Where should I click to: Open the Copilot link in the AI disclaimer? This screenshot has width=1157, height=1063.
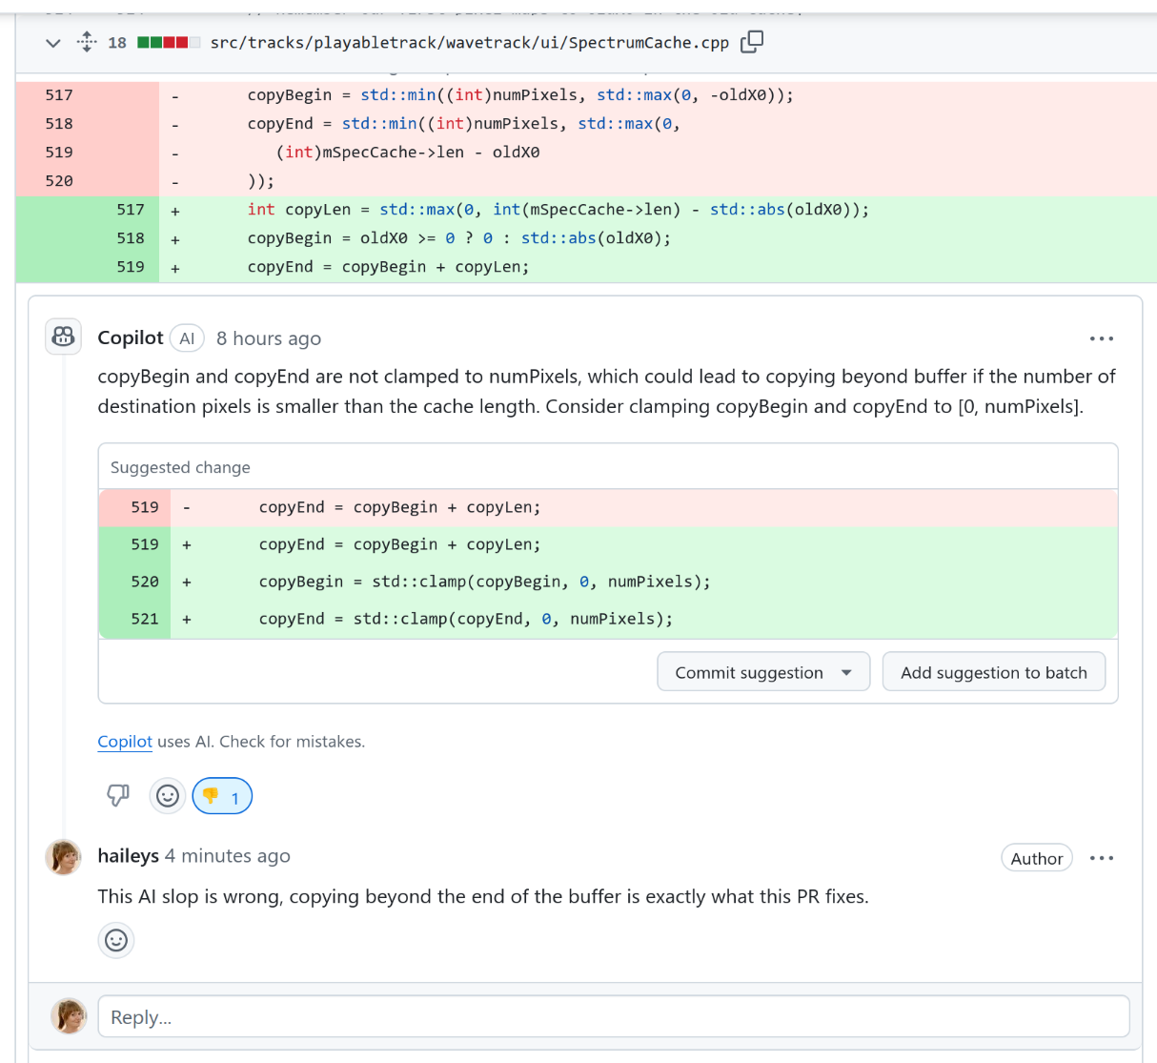[x=125, y=742]
